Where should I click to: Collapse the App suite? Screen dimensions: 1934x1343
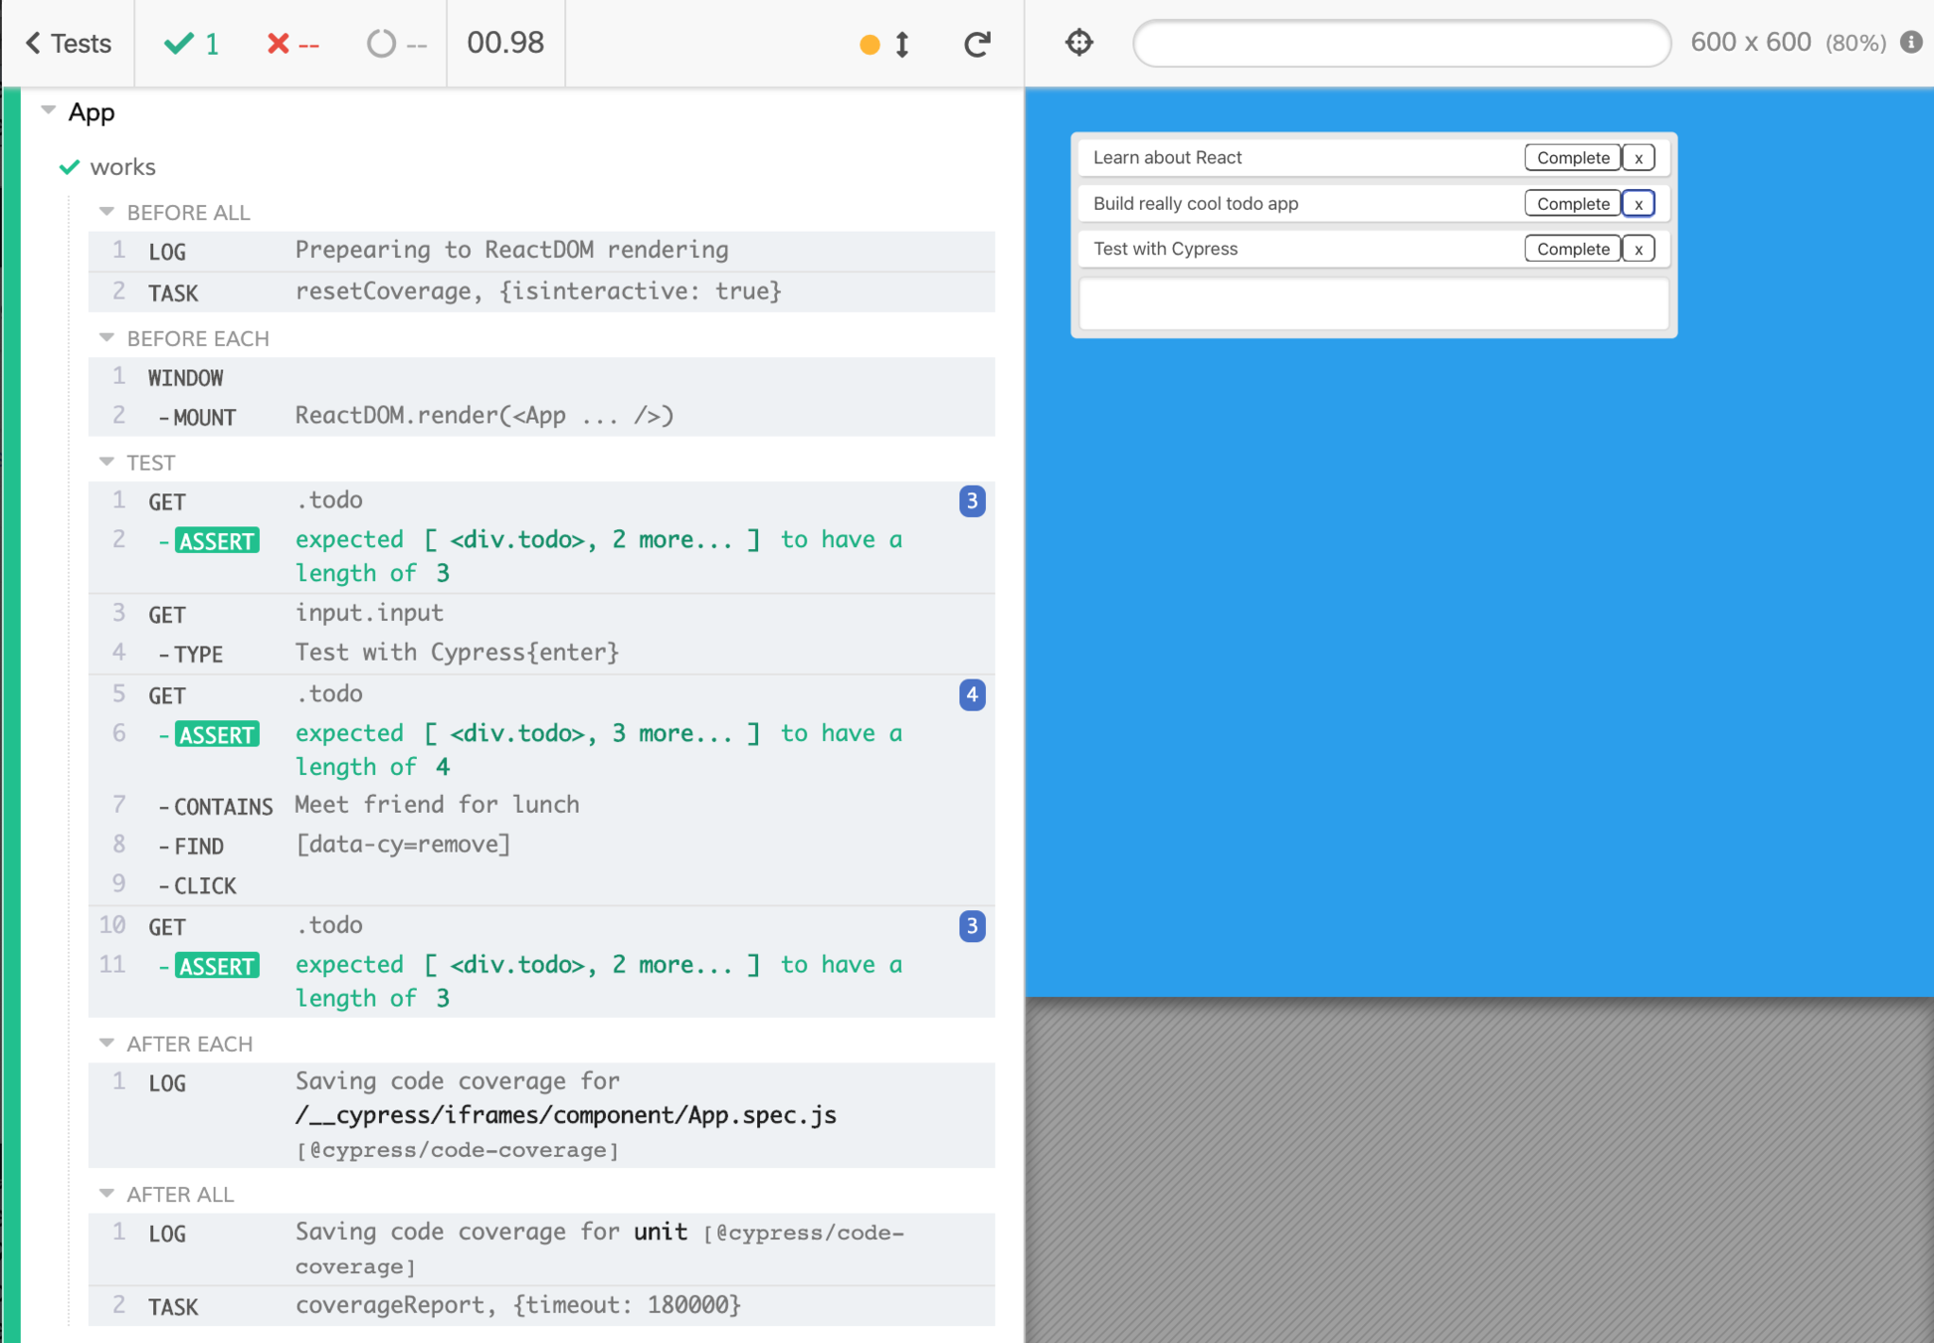(49, 111)
